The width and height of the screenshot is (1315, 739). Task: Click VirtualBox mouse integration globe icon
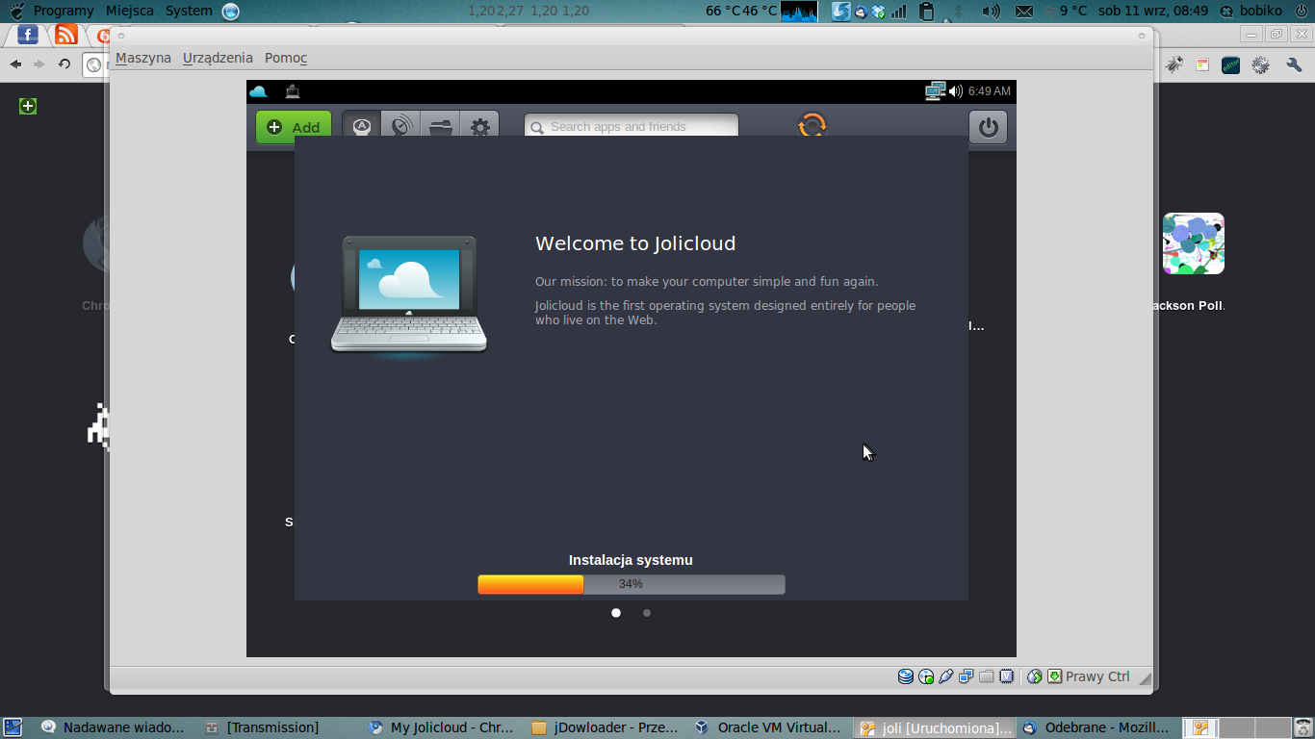click(1035, 676)
